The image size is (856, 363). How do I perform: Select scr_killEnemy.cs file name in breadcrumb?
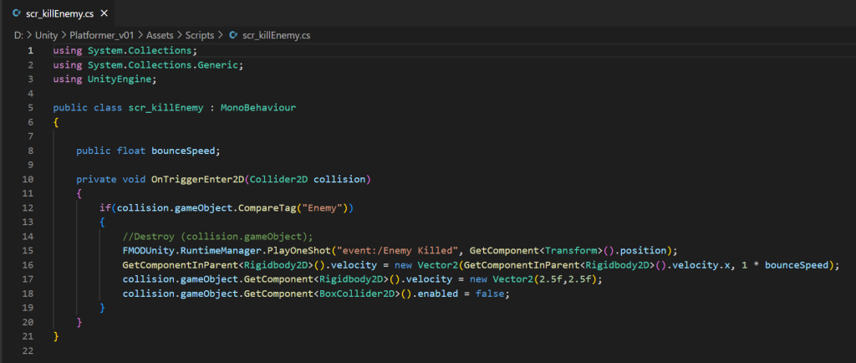[276, 35]
